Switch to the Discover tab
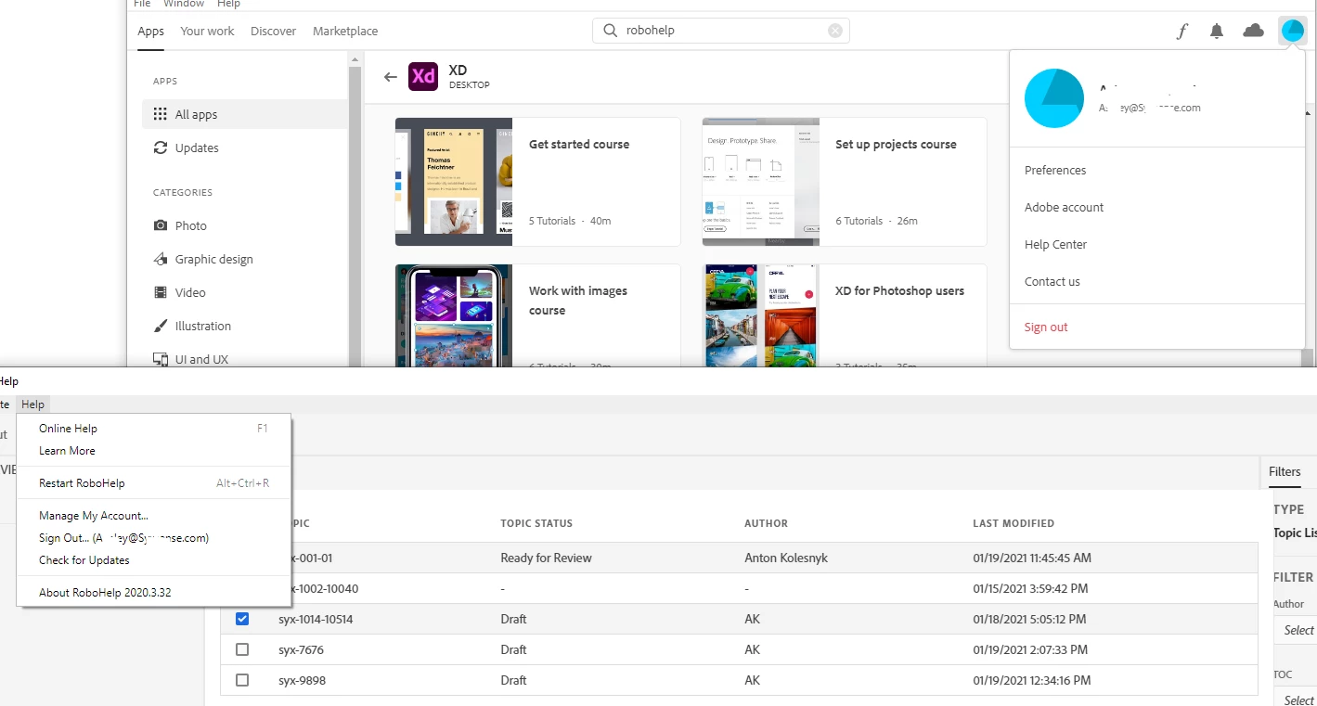1317x706 pixels. pos(274,31)
